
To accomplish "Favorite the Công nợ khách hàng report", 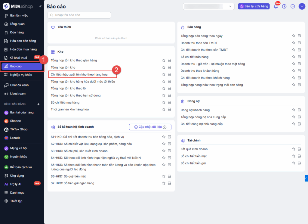I will (x=294, y=110).
